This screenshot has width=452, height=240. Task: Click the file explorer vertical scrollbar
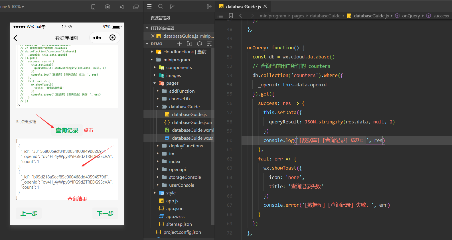coord(212,137)
